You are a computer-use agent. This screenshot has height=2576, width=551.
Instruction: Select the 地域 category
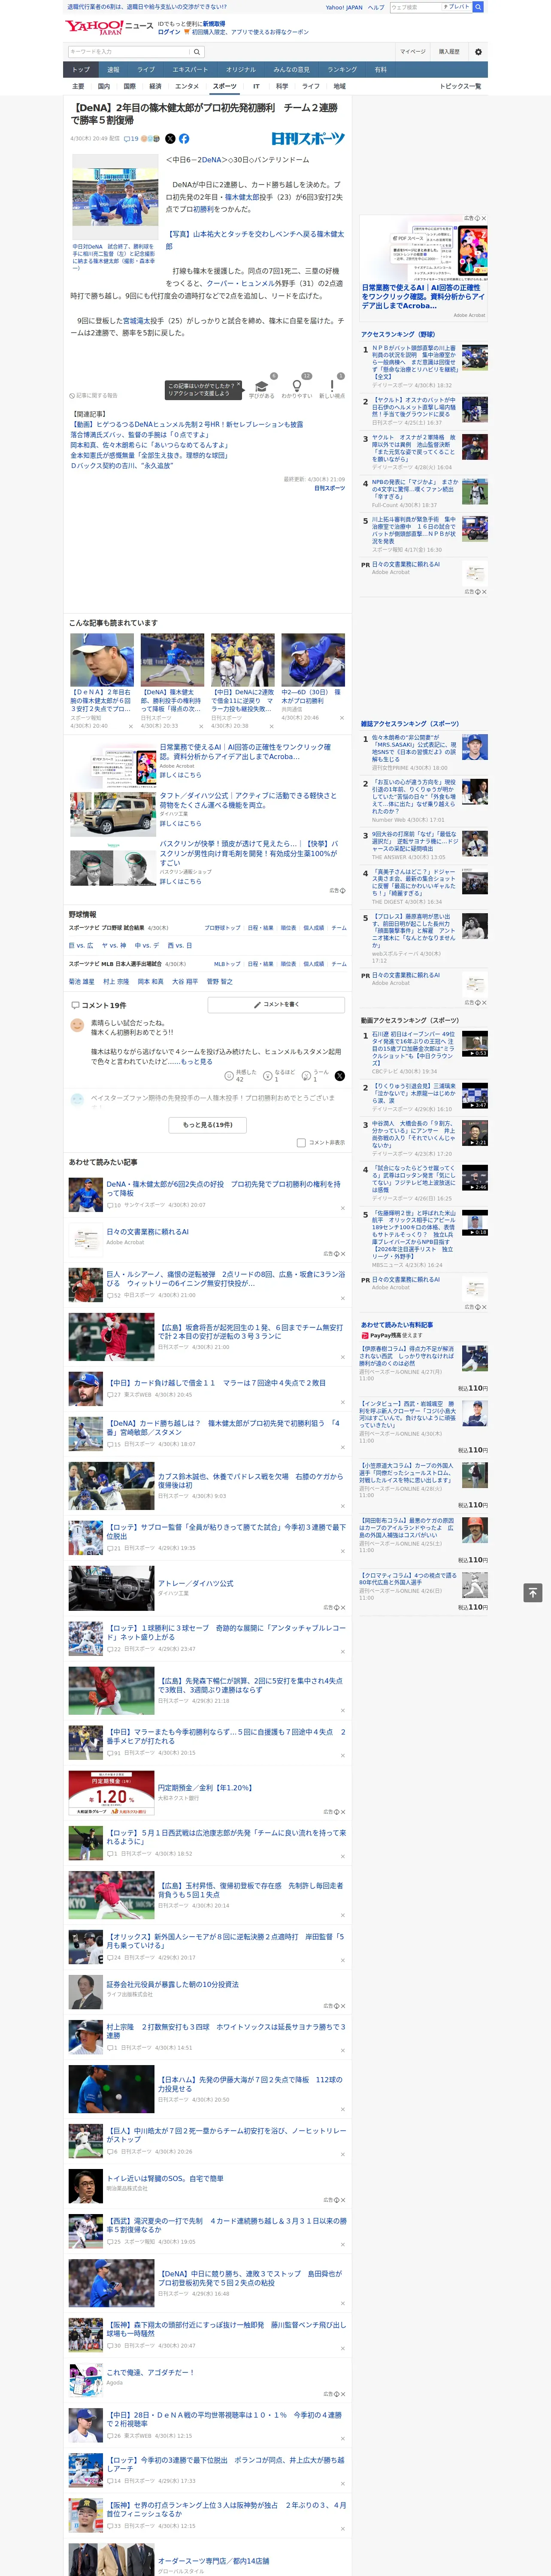pos(340,86)
